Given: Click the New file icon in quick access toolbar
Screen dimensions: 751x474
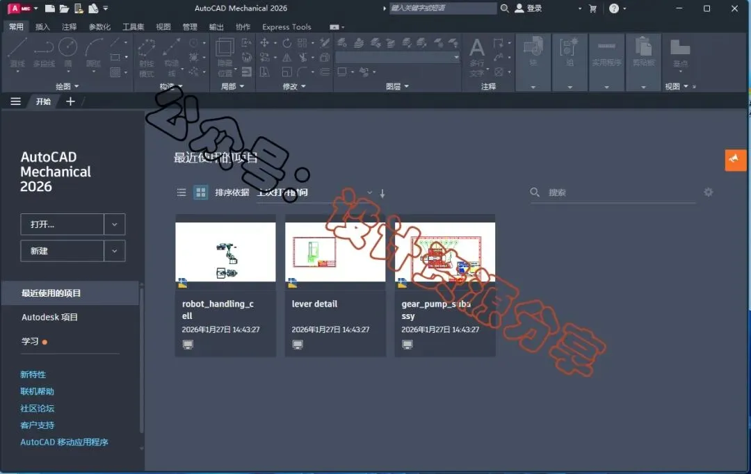Looking at the screenshot, I should tap(49, 8).
